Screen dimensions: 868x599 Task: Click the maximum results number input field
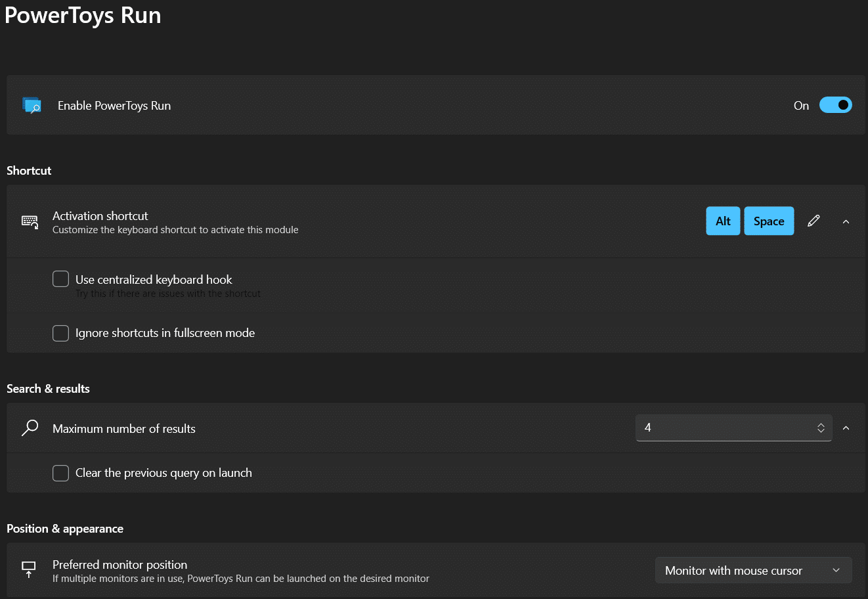point(722,428)
